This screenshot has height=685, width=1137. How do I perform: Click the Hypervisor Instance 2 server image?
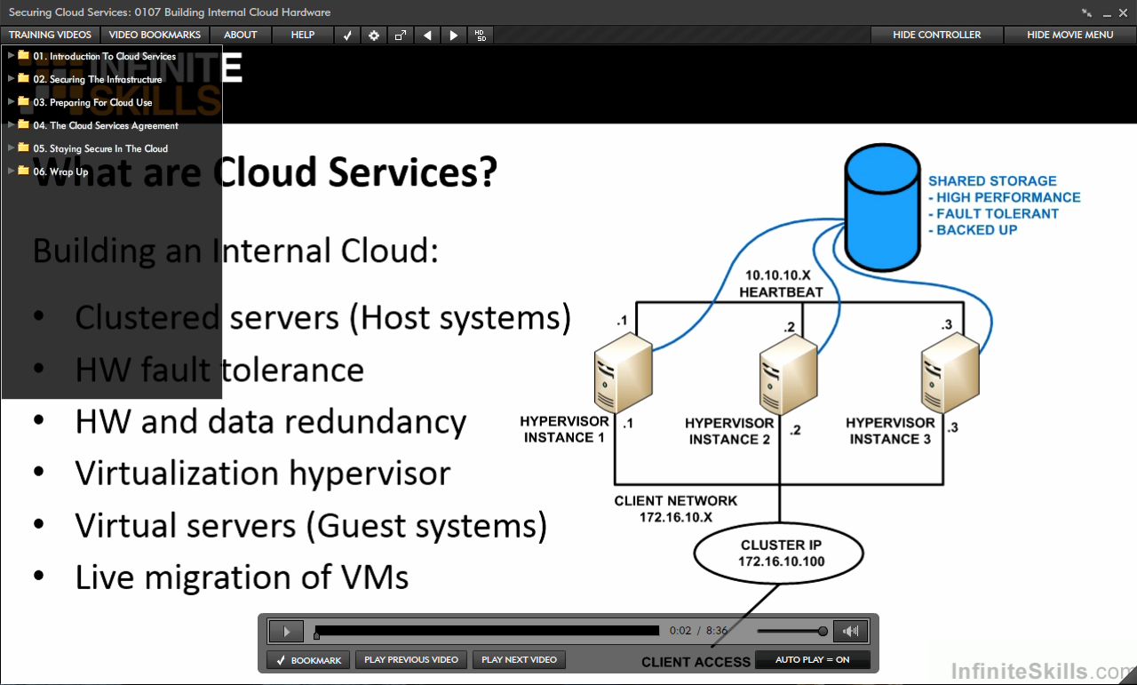pyautogui.click(x=789, y=374)
